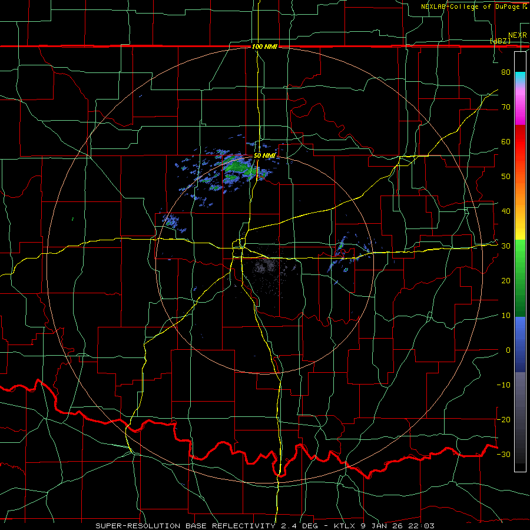Click the 40 value on the dBZ scale
The width and height of the screenshot is (530, 530).
(506, 211)
